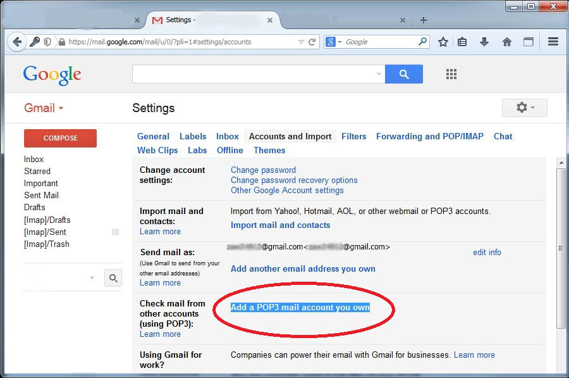The image size is (569, 378).
Task: Show bookmarks list icon in toolbar
Action: click(x=462, y=42)
